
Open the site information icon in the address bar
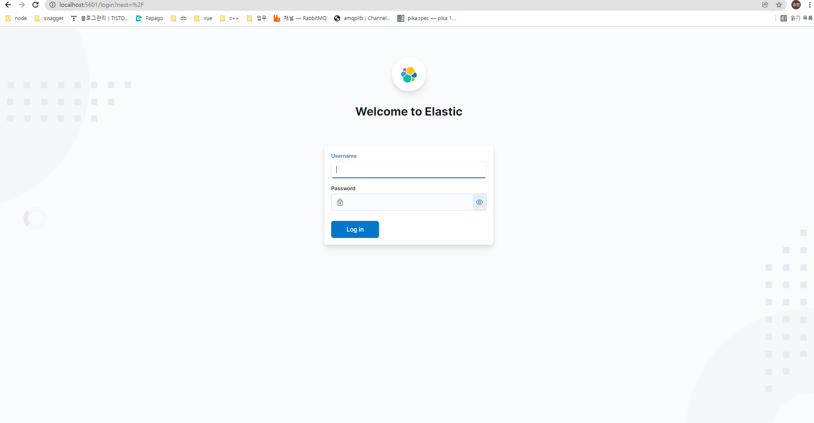click(53, 5)
